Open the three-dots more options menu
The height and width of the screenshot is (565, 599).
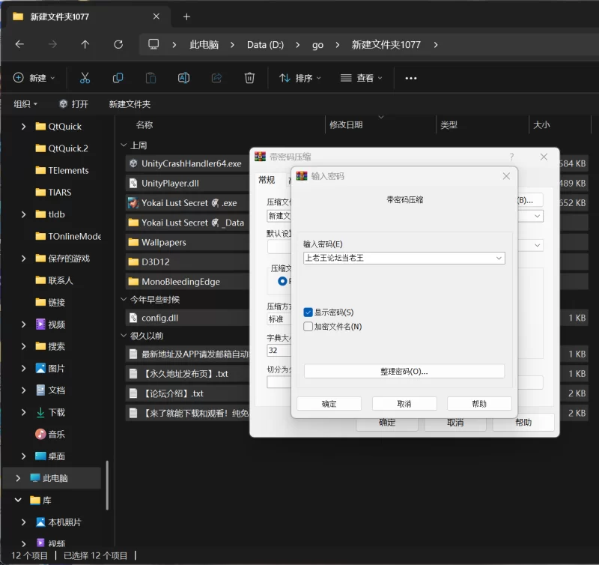pos(411,78)
